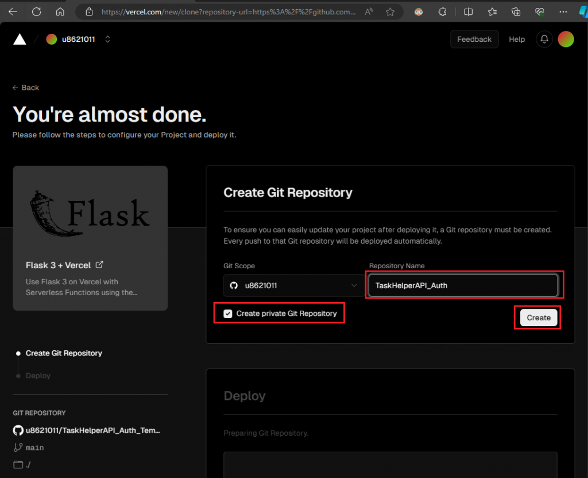Image resolution: width=588 pixels, height=478 pixels.
Task: Click the Vercel triangle logo
Action: point(20,40)
